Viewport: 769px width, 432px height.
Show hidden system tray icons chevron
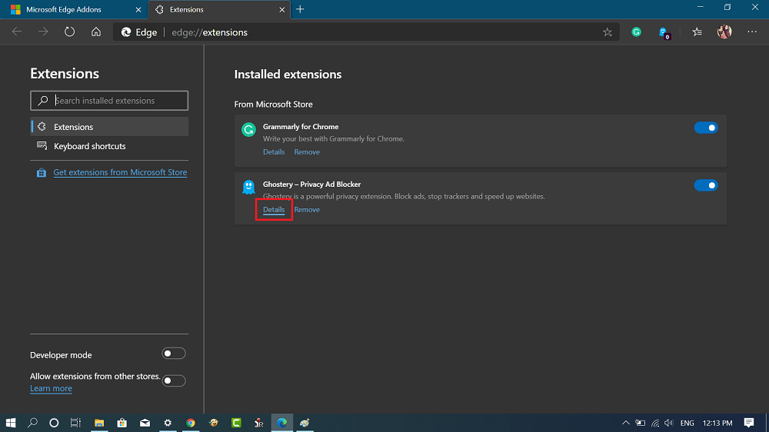626,423
